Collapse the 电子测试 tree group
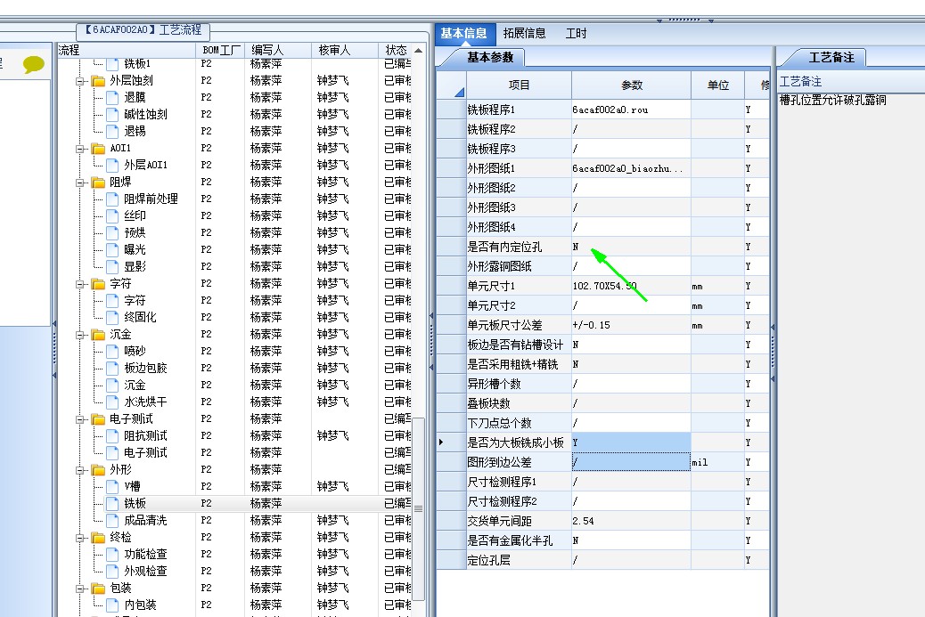925x617 pixels. pyautogui.click(x=79, y=420)
